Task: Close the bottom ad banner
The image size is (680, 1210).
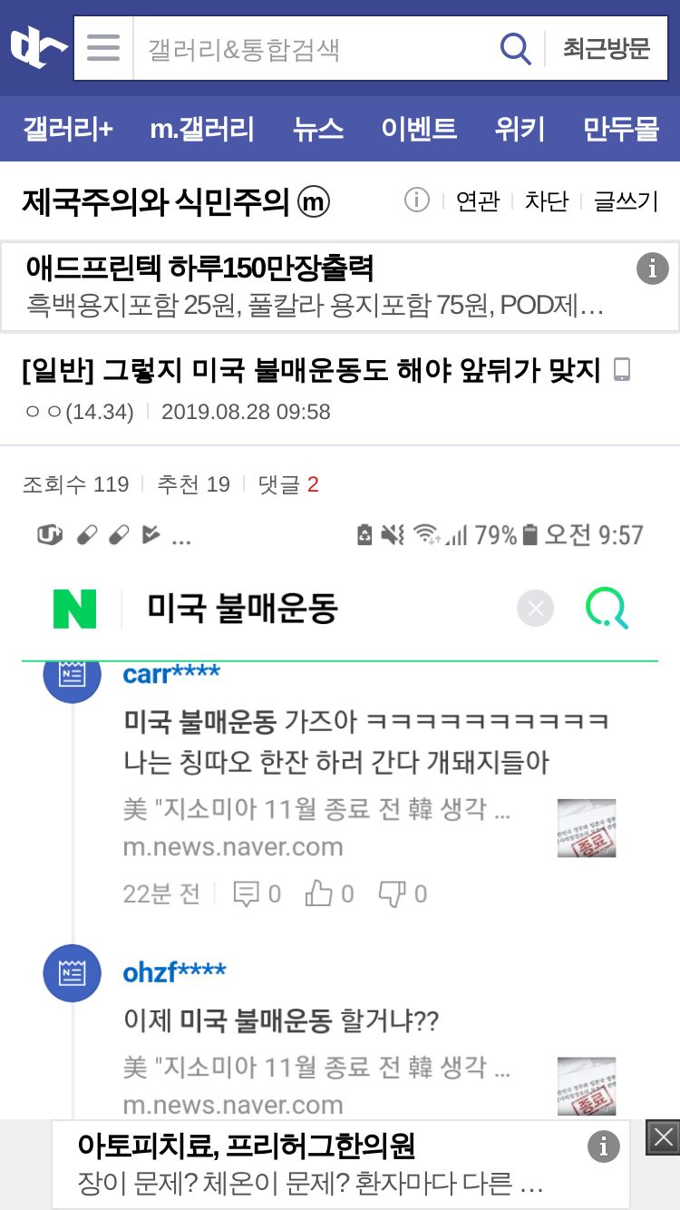Action: pyautogui.click(x=663, y=1137)
